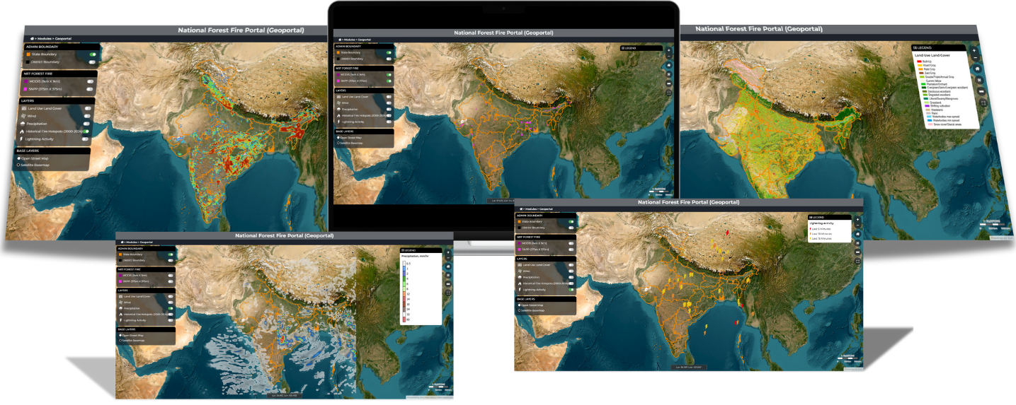The image size is (1016, 405).
Task: Click fullscreen icon beside the Lightning Activity legend
Action: tap(858, 261)
